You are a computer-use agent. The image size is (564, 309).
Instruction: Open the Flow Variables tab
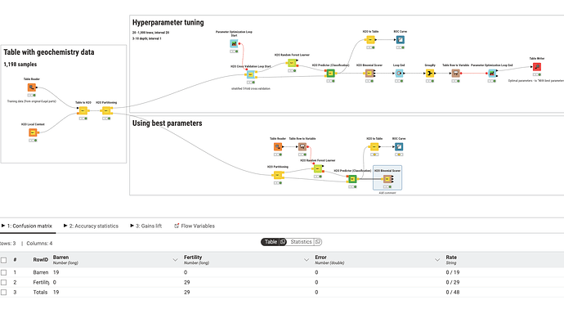click(195, 226)
